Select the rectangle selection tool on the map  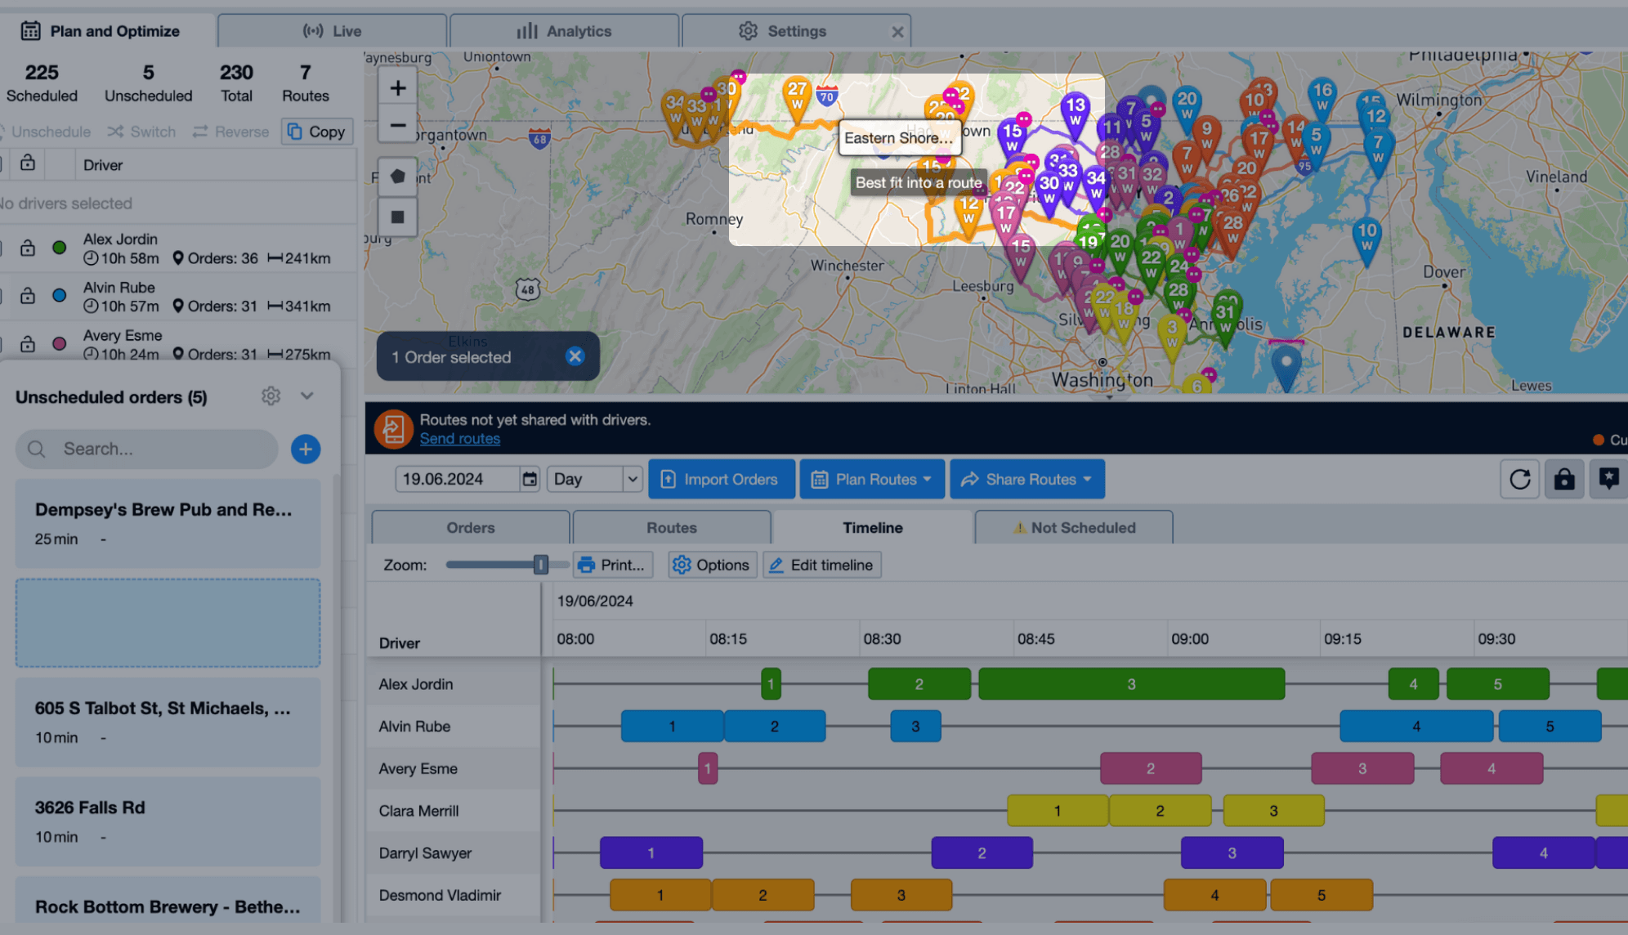pyautogui.click(x=397, y=217)
